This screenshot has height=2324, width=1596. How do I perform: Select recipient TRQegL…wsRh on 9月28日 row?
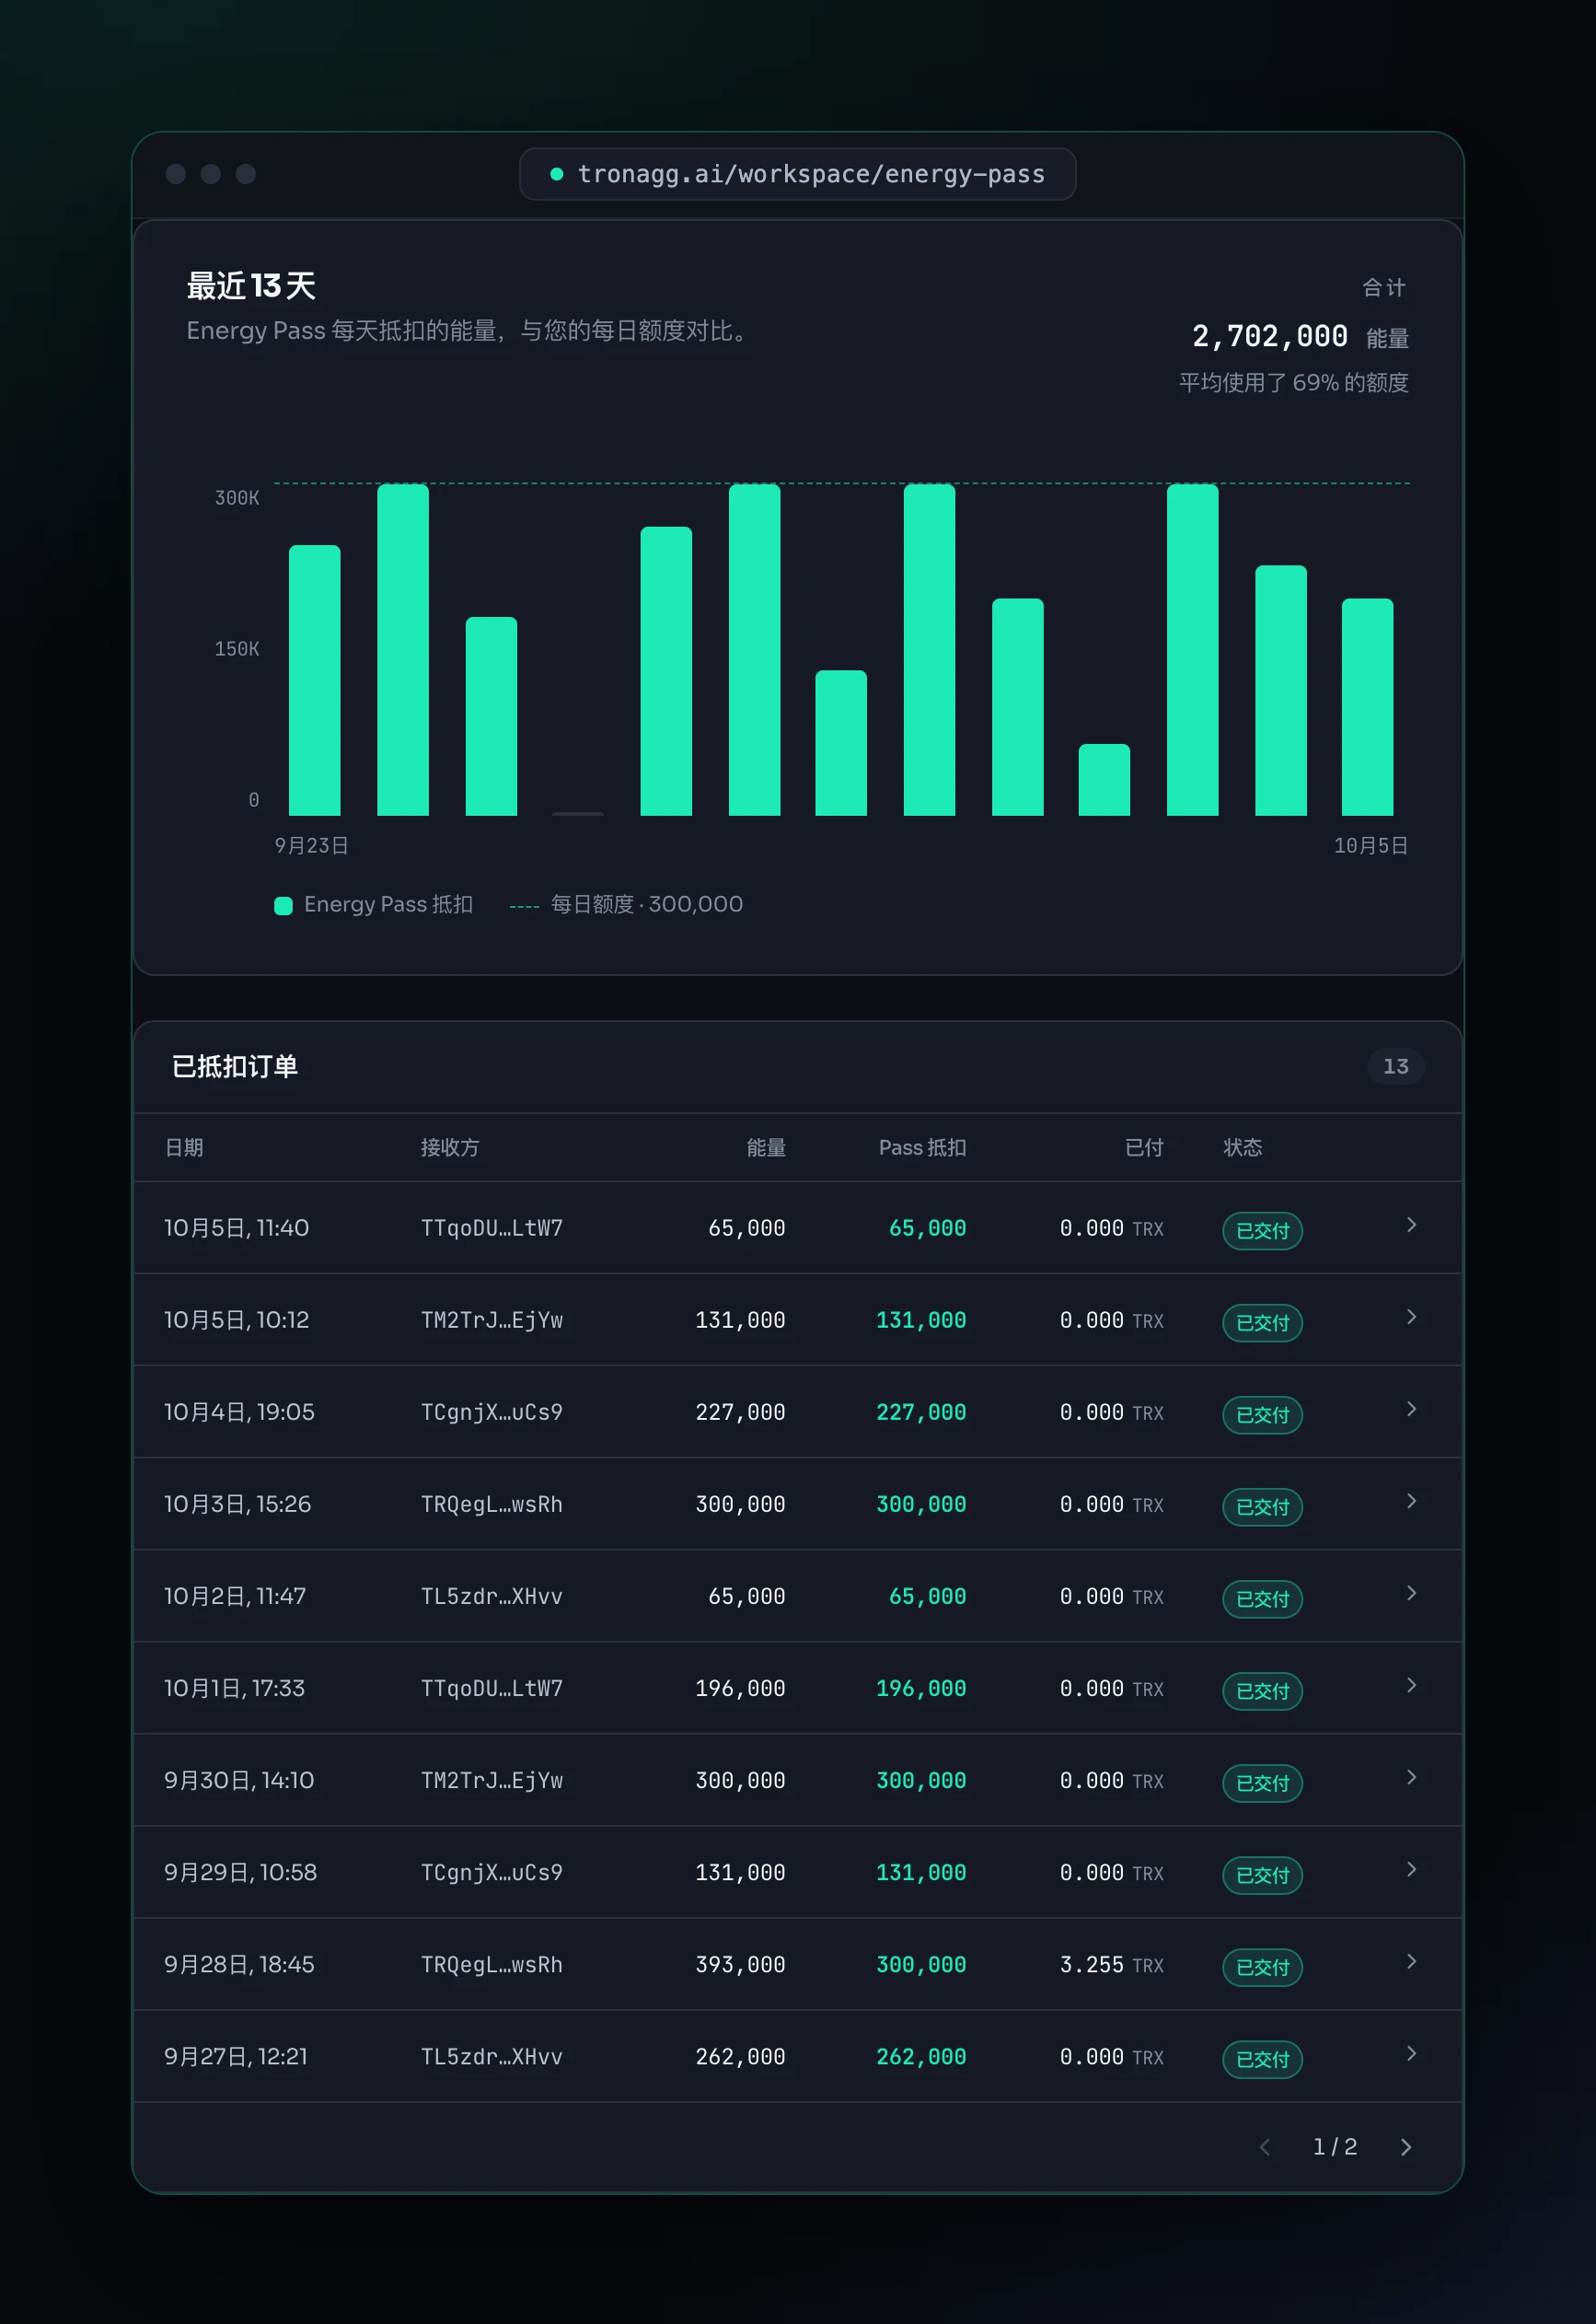pyautogui.click(x=492, y=1965)
